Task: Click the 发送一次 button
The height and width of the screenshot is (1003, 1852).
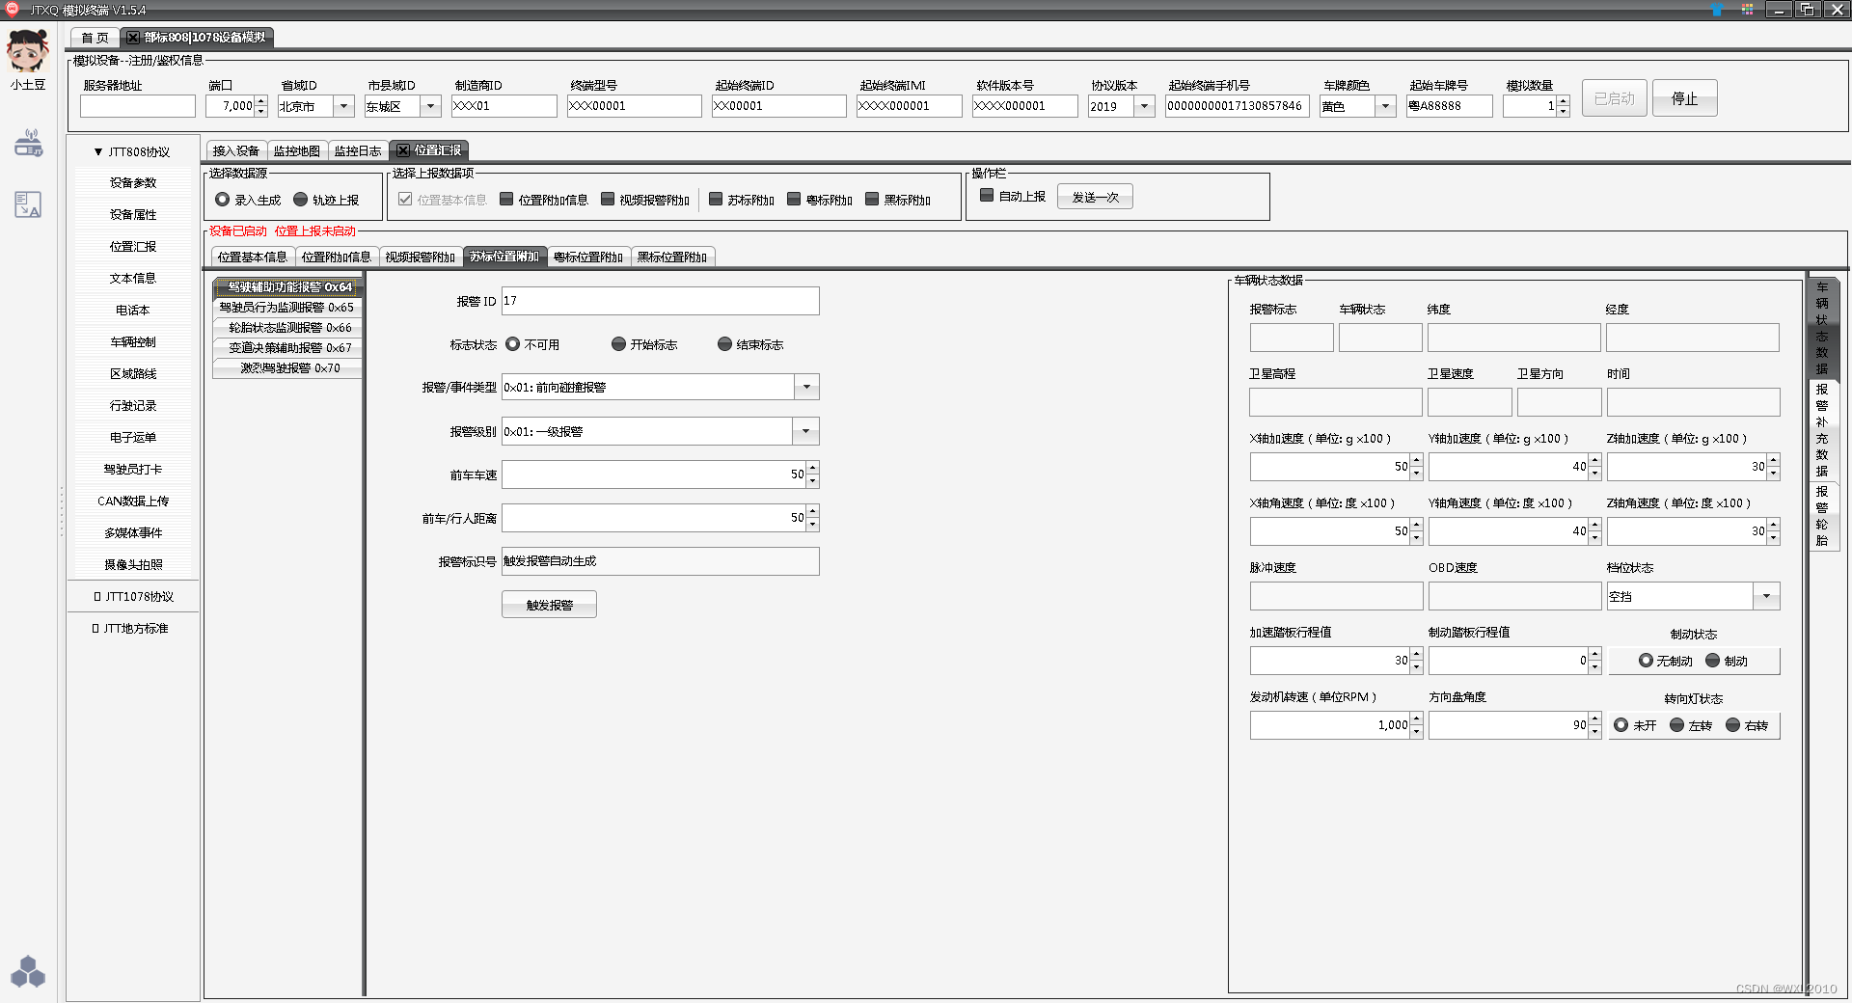Action: tap(1095, 196)
